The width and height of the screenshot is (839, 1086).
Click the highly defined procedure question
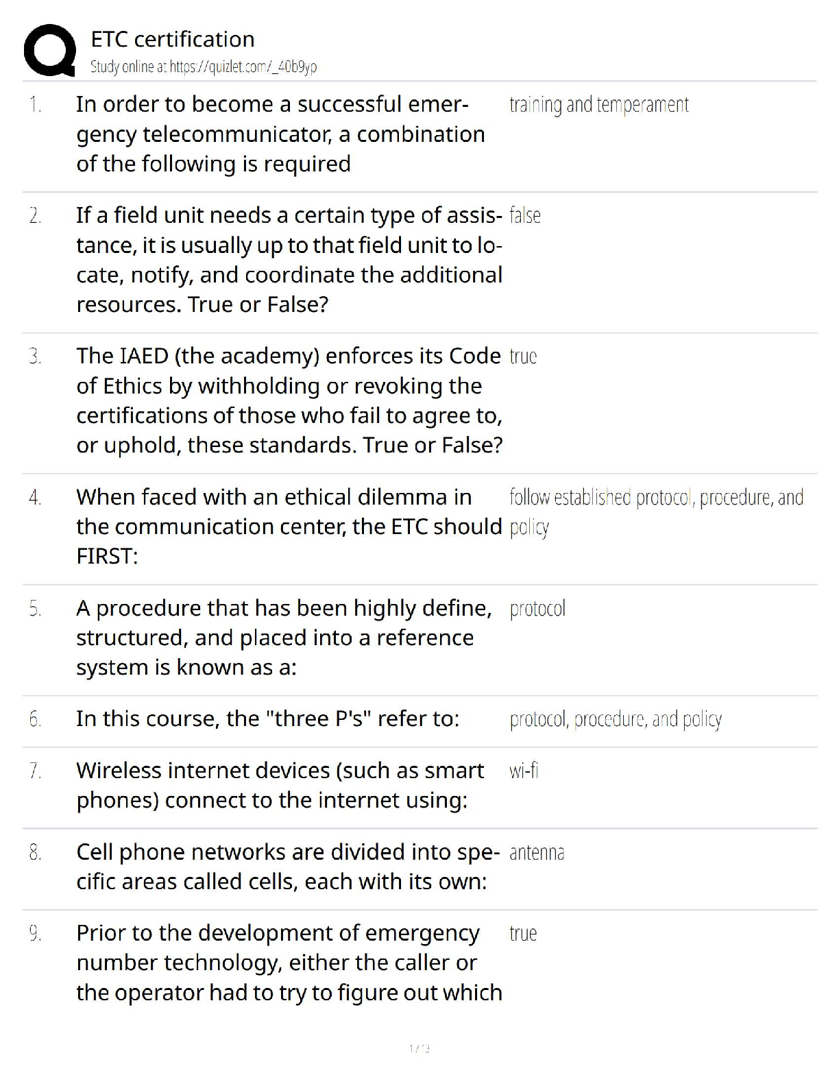point(284,638)
